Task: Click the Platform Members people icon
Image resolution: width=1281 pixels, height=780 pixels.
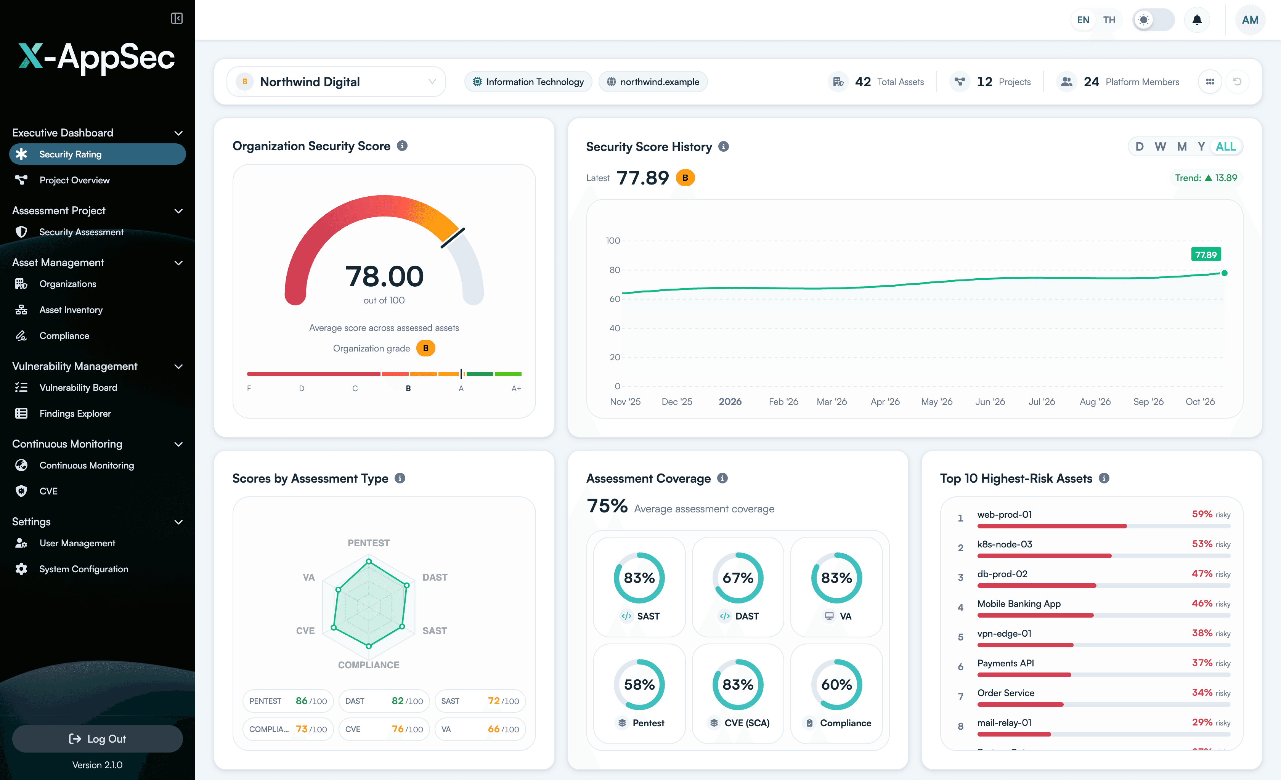Action: pos(1066,82)
